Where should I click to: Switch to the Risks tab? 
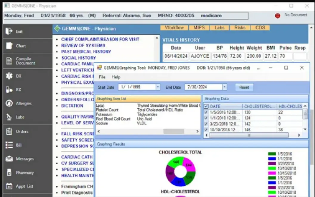point(240,27)
